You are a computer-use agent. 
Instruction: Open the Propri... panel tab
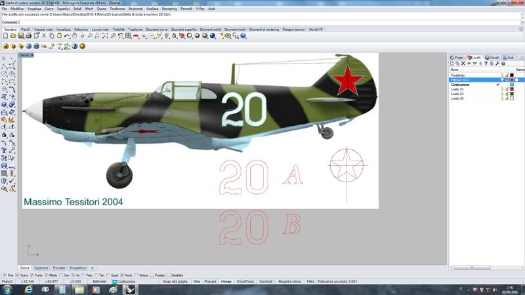(457, 58)
